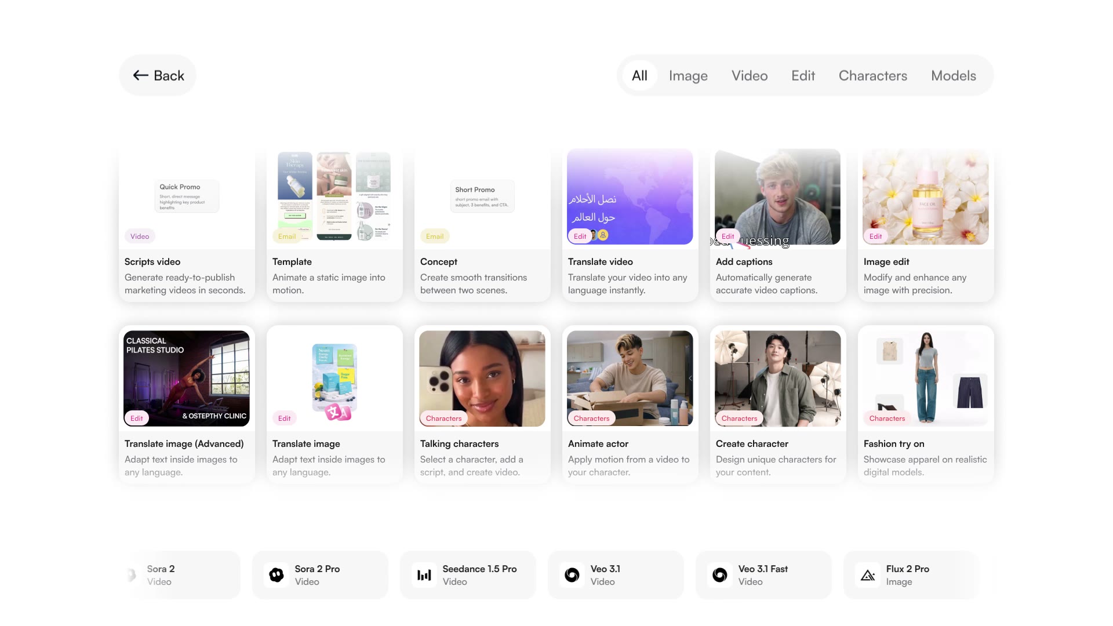This screenshot has width=1113, height=626.
Task: Choose the Veo 3.1 Fast icon
Action: tap(720, 575)
